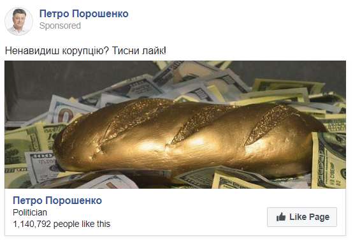The height and width of the screenshot is (241, 353).
Task: Open the round profile avatar photo
Action: point(18,22)
